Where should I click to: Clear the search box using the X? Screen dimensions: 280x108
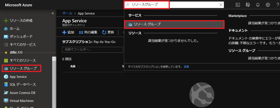tap(221, 5)
